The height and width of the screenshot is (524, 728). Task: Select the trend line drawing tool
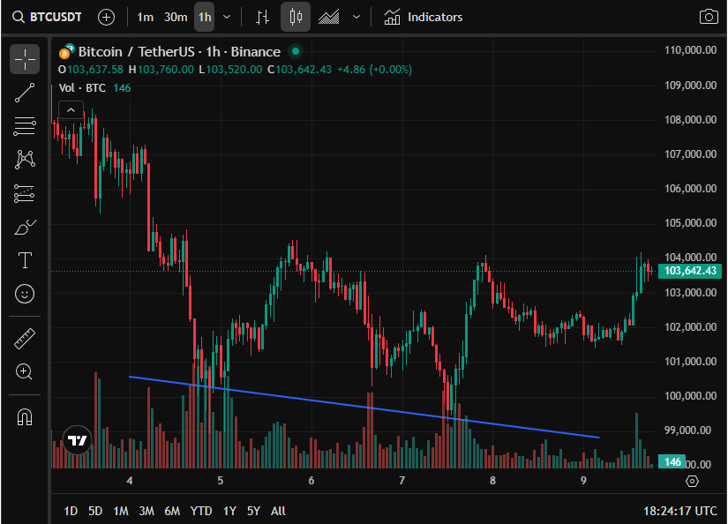(x=25, y=93)
